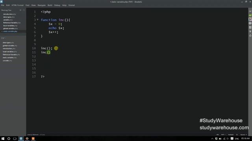This screenshot has width=252, height=141.
Task: Click the bottom icon in right toolbar
Action: pos(250,36)
